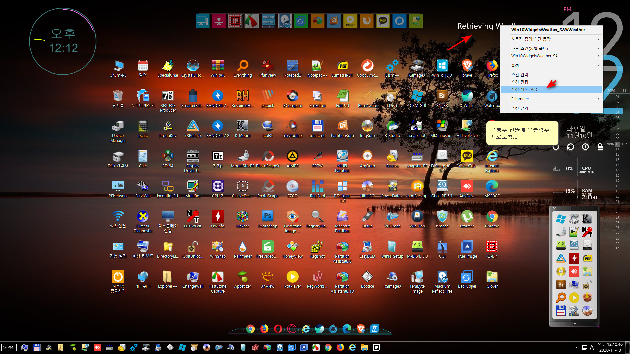The image size is (630, 354).
Task: Click the padlock lock widget button
Action: pyautogui.click(x=600, y=147)
